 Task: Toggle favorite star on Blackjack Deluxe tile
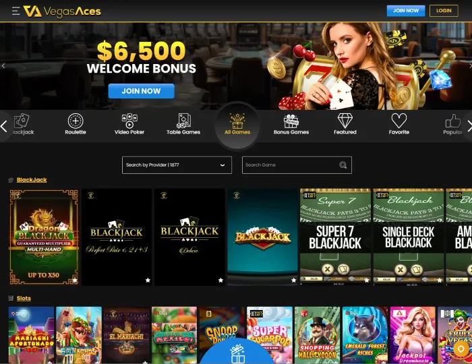coord(220,280)
